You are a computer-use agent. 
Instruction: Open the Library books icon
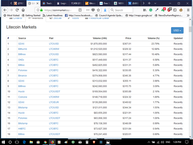(145, 10)
